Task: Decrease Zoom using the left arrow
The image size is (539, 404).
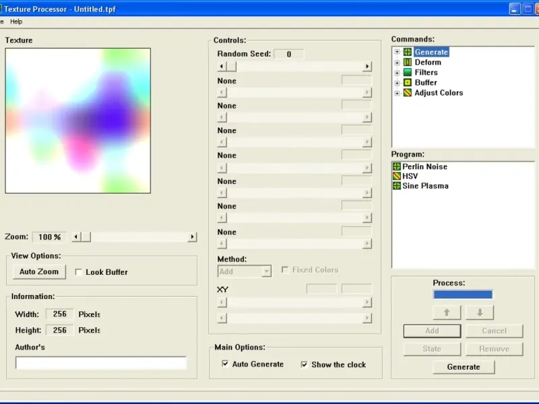Action: [76, 237]
